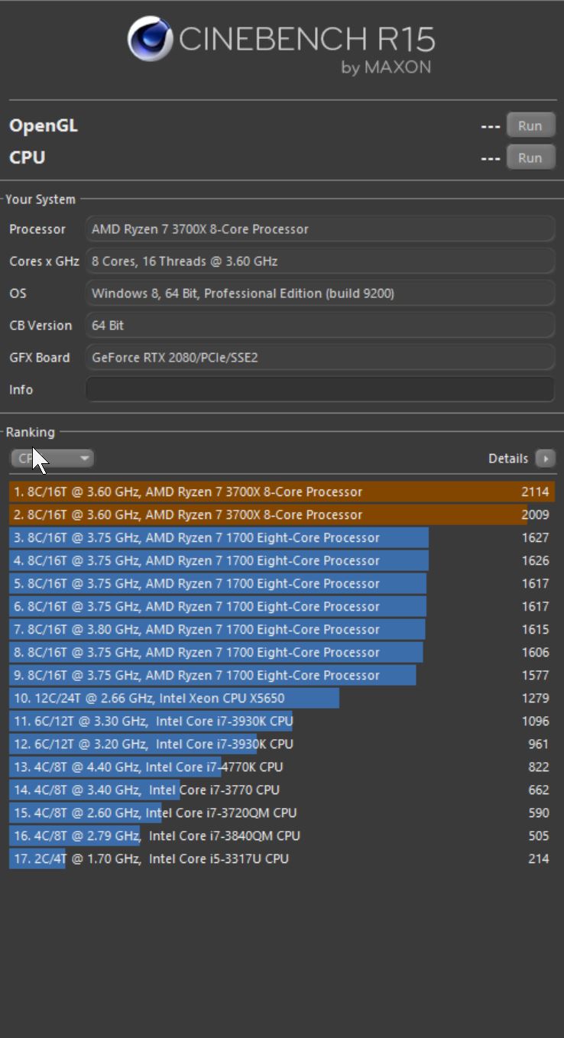Select the Intel Core i7-3840QM row
The width and height of the screenshot is (564, 1038).
[x=282, y=835]
